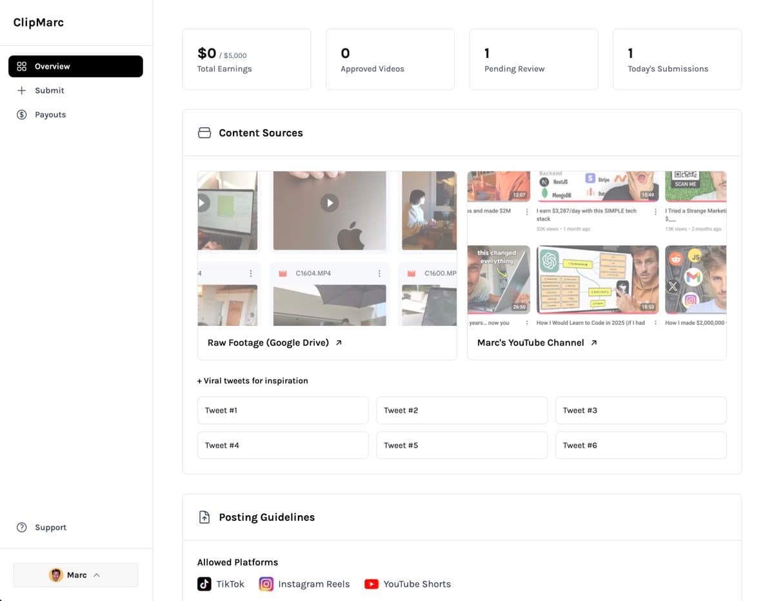Open the 15:49 SIMPLE tech stack video
Viewport: 774px width, 601px height.
597,186
